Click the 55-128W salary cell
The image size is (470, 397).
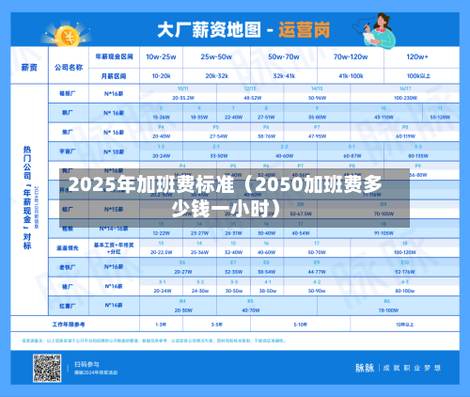click(440, 118)
